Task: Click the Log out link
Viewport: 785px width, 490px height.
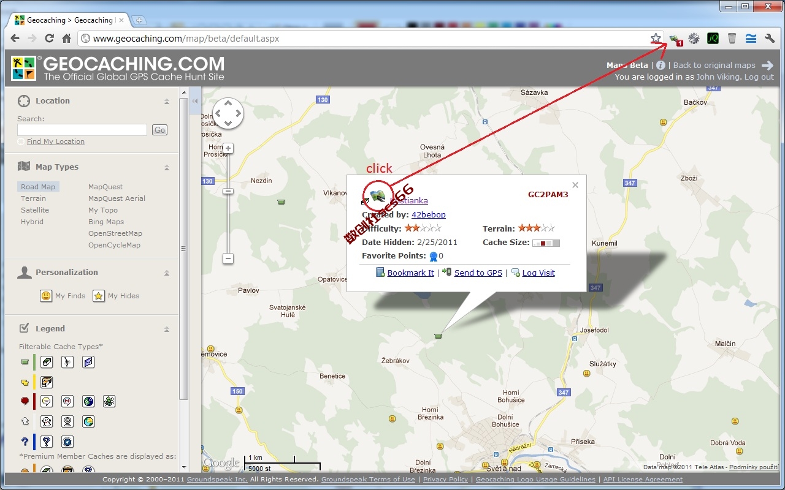Action: [759, 77]
